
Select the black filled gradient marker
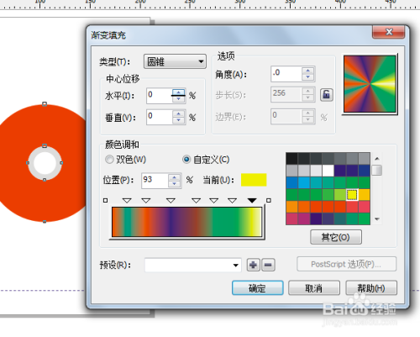(252, 200)
